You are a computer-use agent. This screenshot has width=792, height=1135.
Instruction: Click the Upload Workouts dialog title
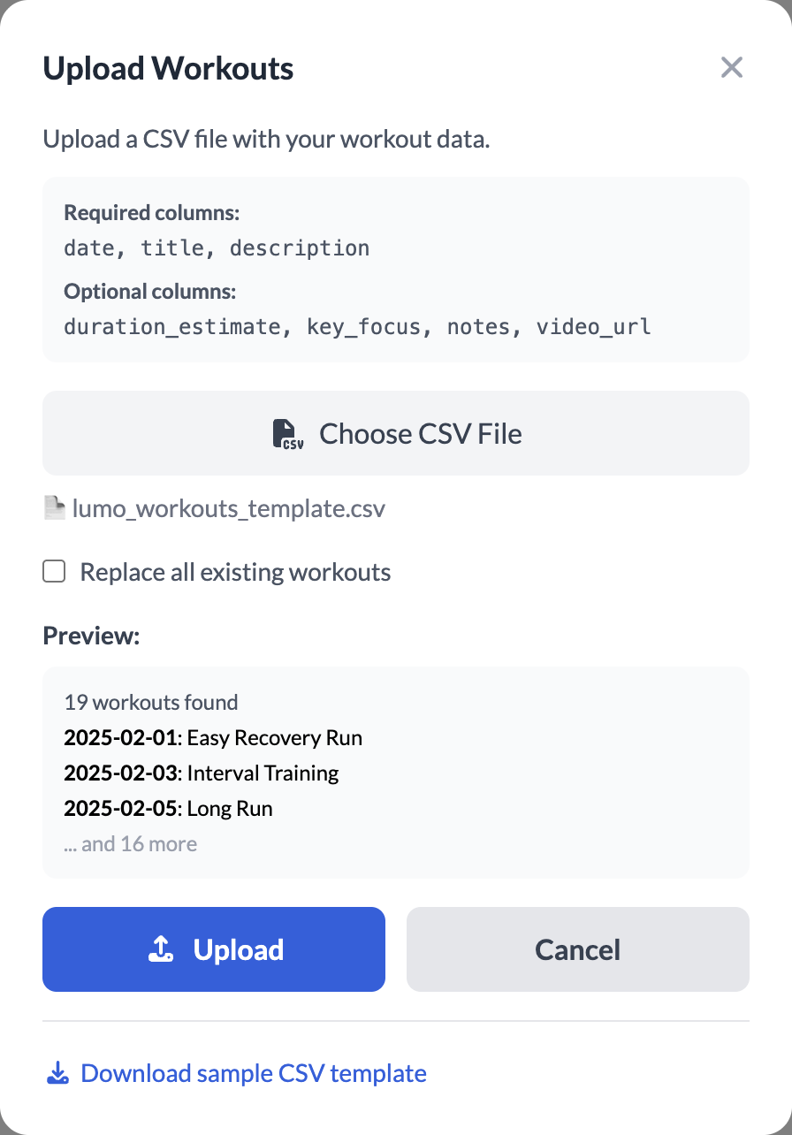(x=168, y=67)
